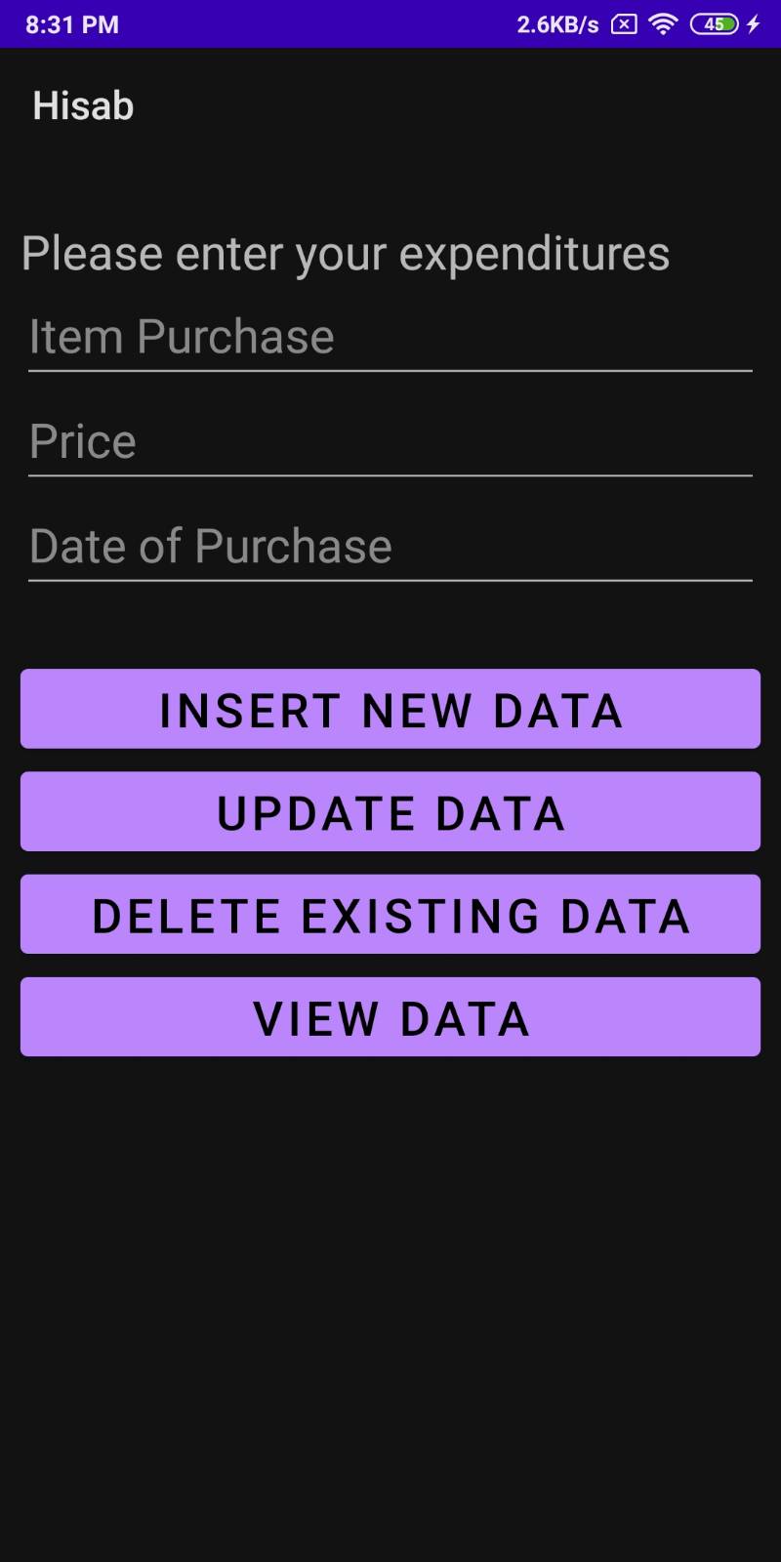781x1562 pixels.
Task: Tap the battery percentage number 45
Action: (x=714, y=24)
